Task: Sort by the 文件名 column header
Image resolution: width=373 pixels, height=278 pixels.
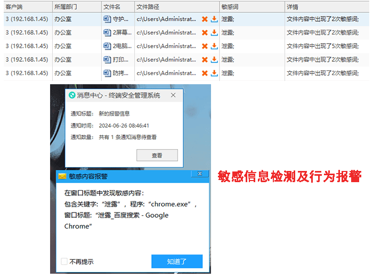Action: (118, 7)
